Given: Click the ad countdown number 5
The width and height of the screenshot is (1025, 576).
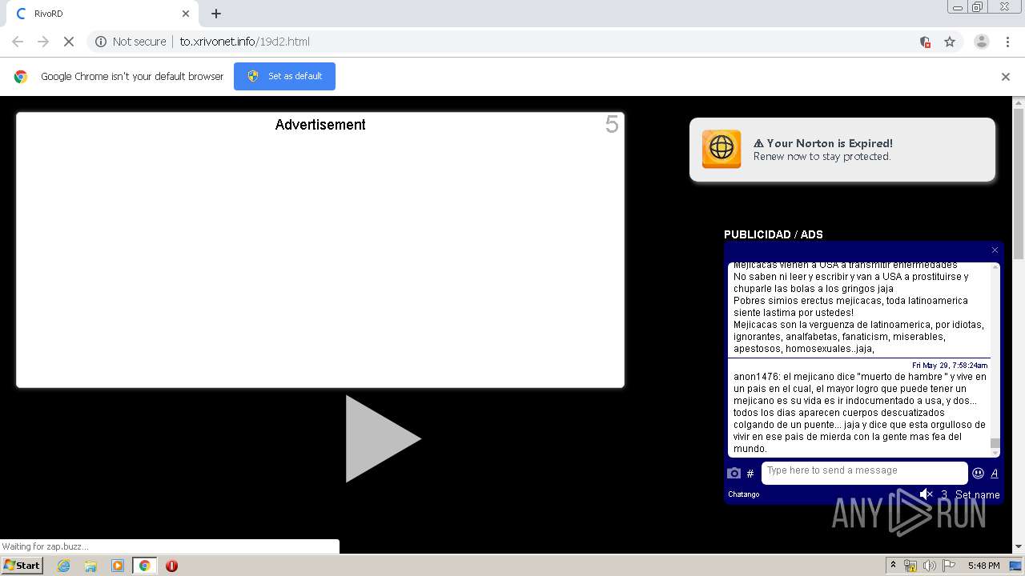Looking at the screenshot, I should pyautogui.click(x=612, y=124).
